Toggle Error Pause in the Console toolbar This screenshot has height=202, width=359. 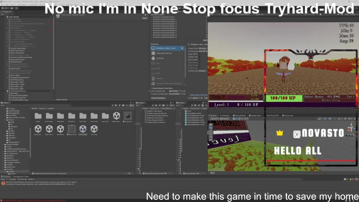pyautogui.click(x=22, y=179)
